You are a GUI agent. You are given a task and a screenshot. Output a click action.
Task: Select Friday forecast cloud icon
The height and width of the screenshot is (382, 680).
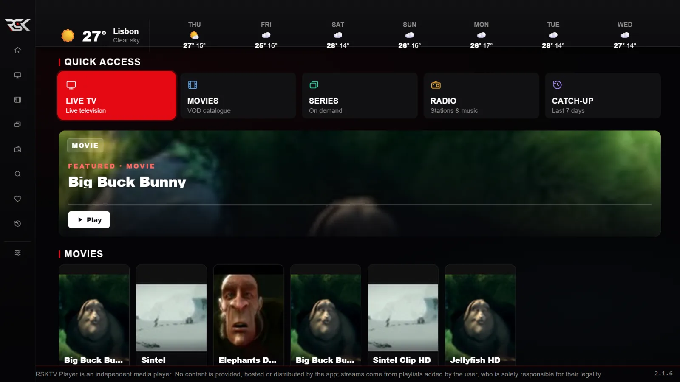point(266,35)
